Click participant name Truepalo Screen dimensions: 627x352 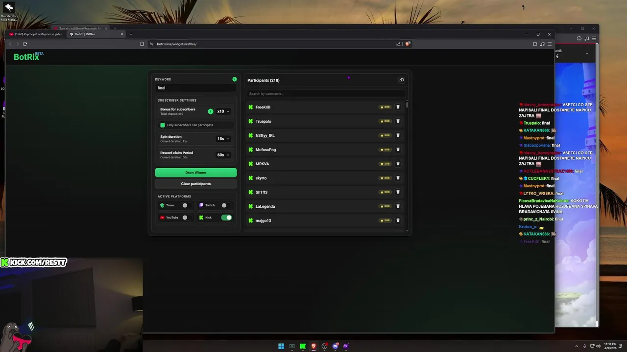(x=264, y=121)
